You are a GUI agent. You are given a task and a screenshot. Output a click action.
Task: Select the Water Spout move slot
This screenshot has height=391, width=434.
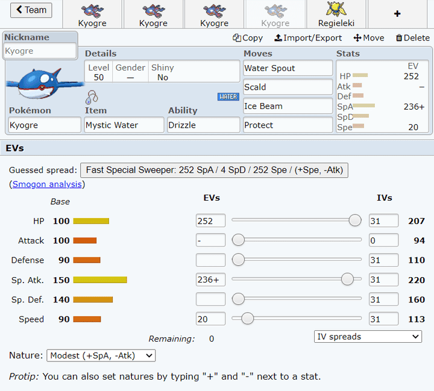(288, 68)
